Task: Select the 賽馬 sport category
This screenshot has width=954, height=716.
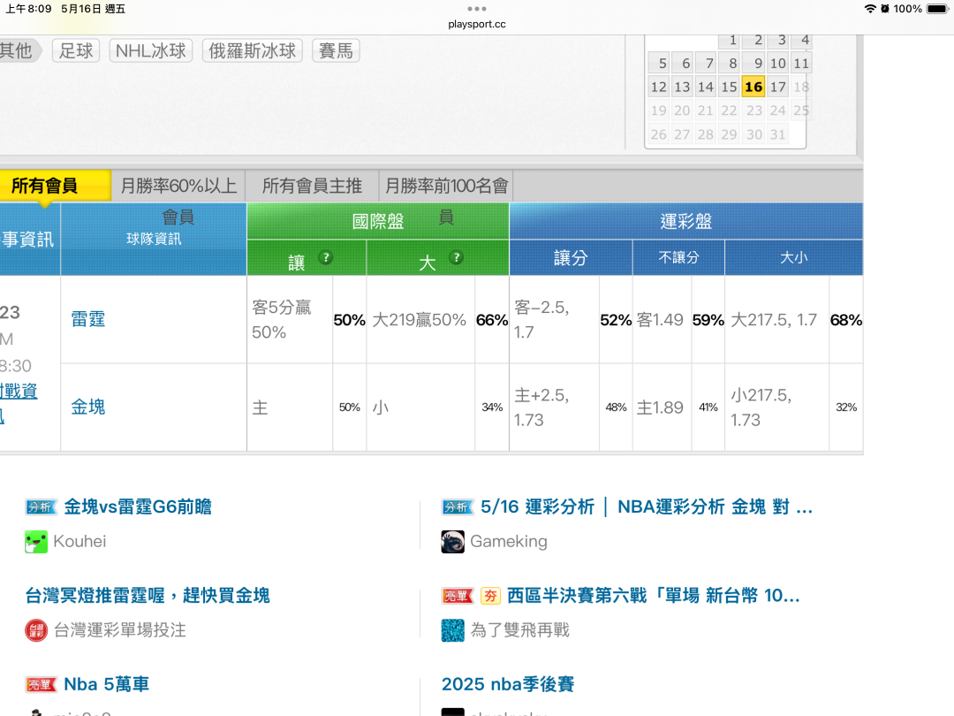Action: (x=336, y=50)
